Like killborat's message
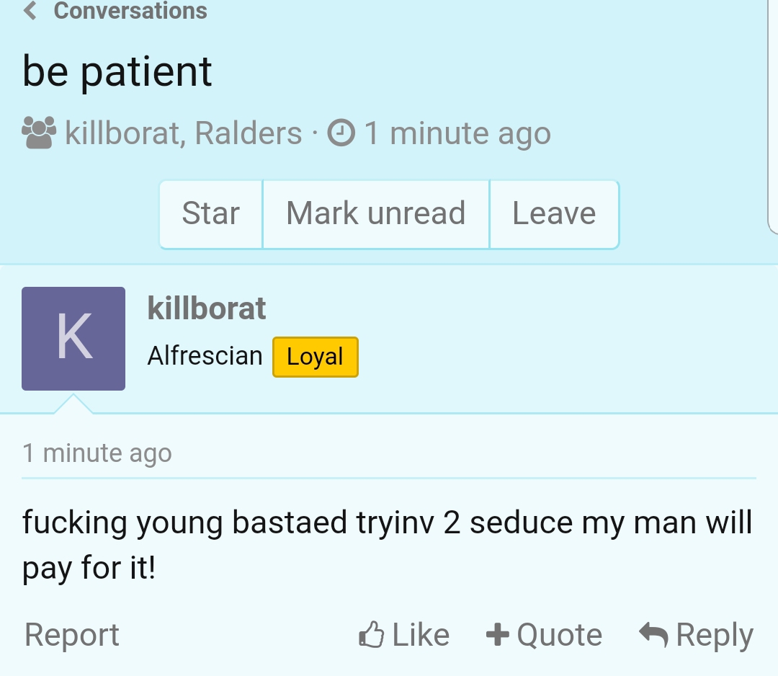 [x=420, y=635]
